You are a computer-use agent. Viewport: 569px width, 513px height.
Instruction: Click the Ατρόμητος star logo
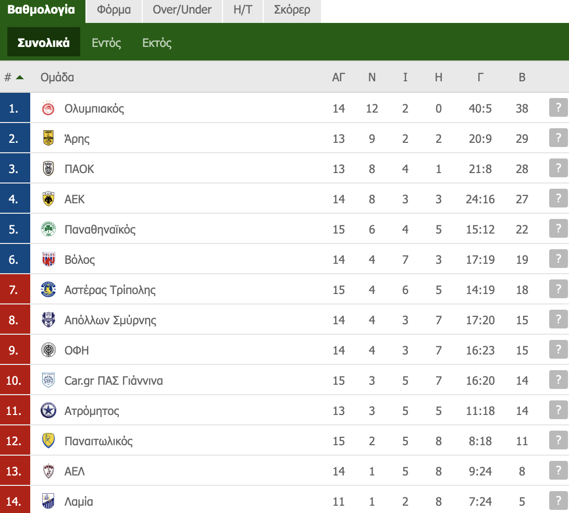coord(48,411)
